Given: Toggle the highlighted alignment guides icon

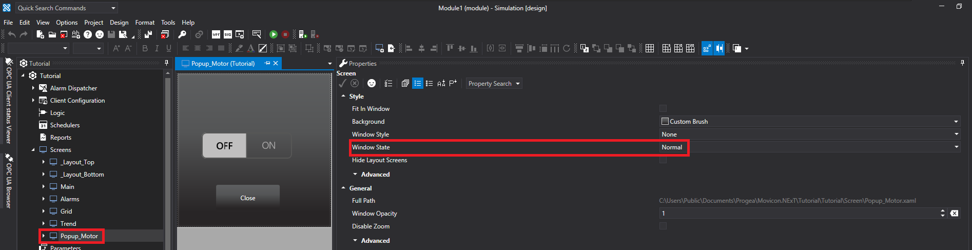Looking at the screenshot, I should coord(719,48).
